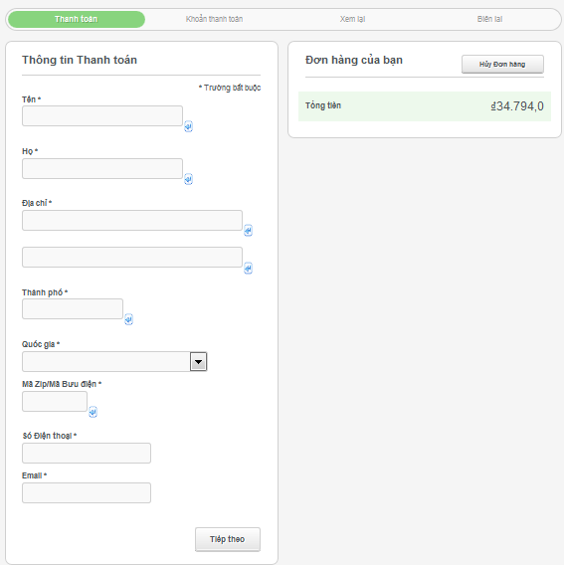Click the autofill icon beside Thành phố field
The height and width of the screenshot is (565, 564).
[128, 319]
